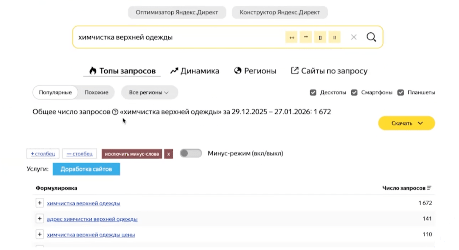Uncheck the Десктопы checkbox
Viewport: 459px width, 250px height.
(x=313, y=93)
